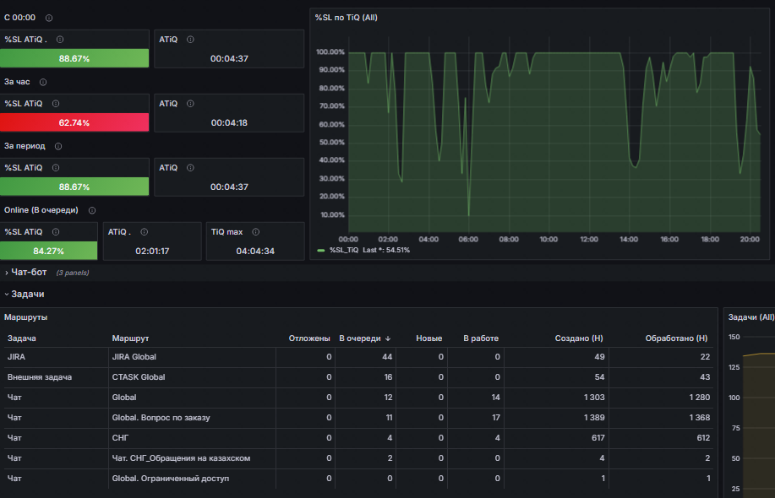Open the %SL по TiQ (All) panel title
This screenshot has width=775, height=498.
click(347, 18)
